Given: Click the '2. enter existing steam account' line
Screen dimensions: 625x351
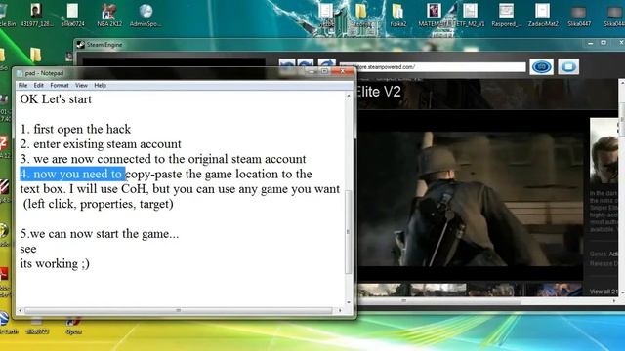Looking at the screenshot, I should coord(101,143).
